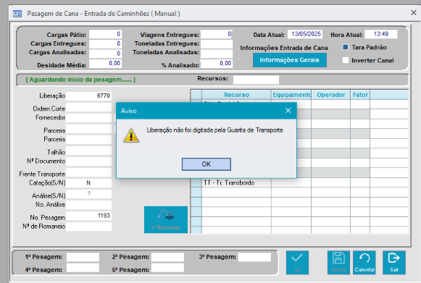Click the Cargas Entregues value field
The height and width of the screenshot is (283, 421).
105,43
